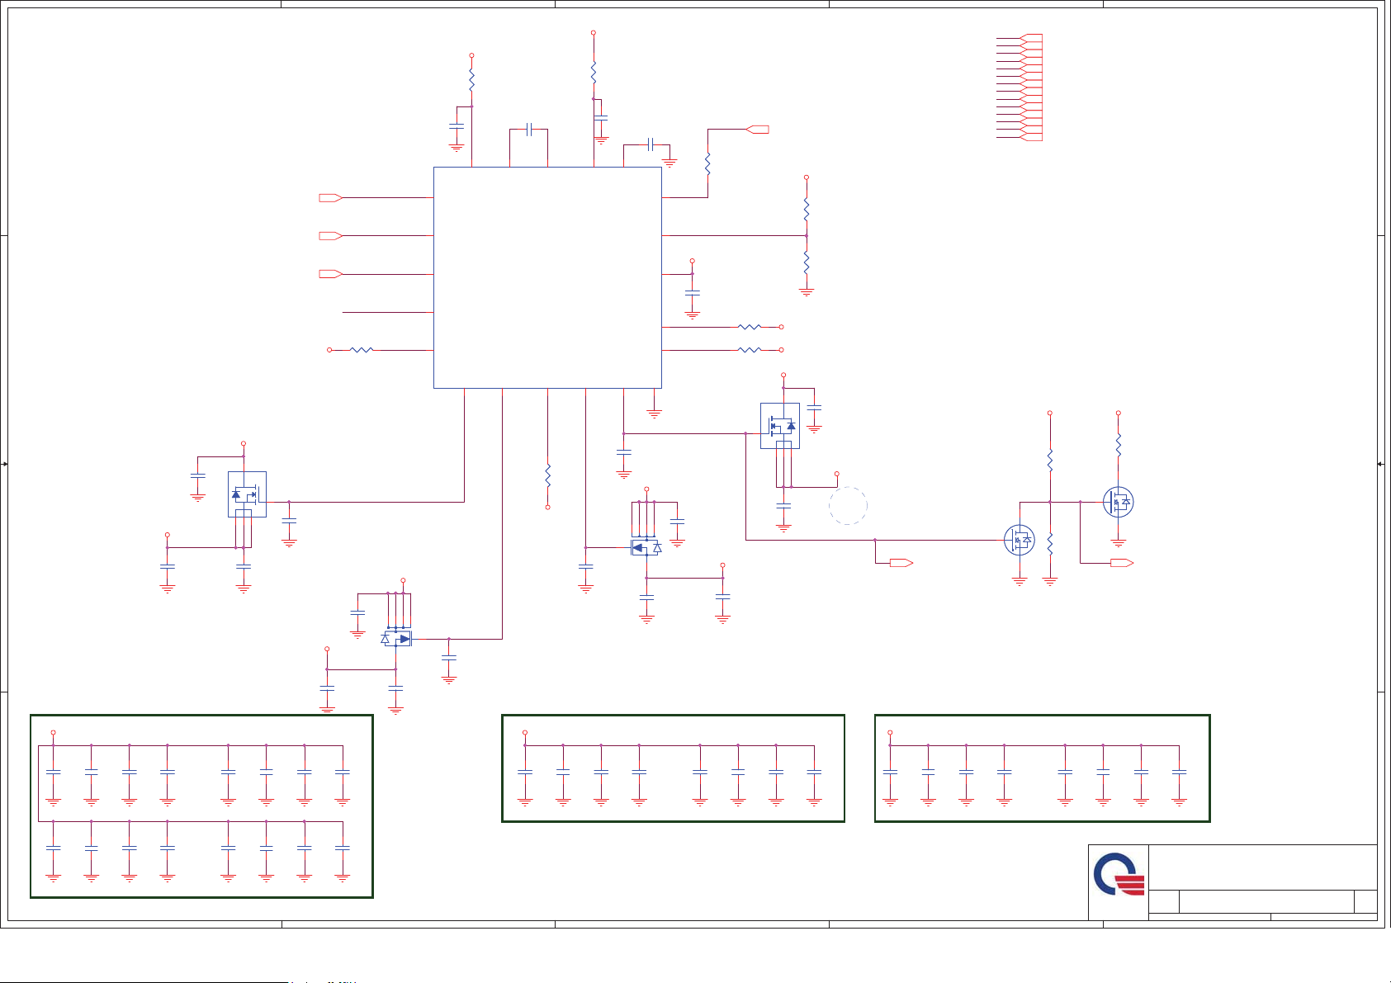Pick the lower circled MOSFET at the right side
The image size is (1391, 983).
pos(1020,540)
